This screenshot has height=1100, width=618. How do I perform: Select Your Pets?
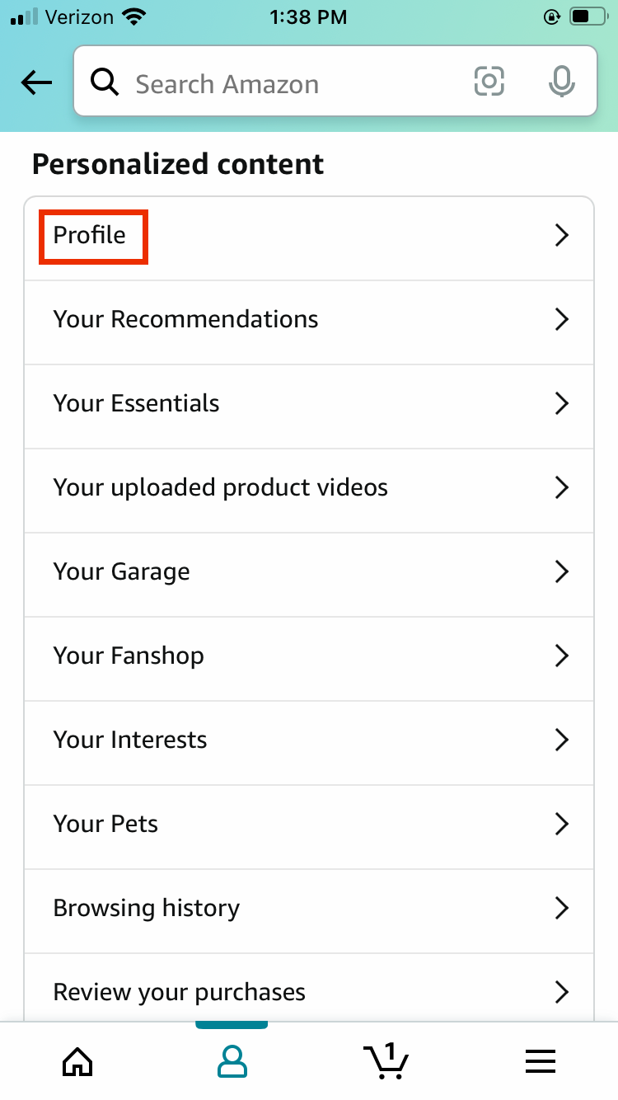coord(309,824)
